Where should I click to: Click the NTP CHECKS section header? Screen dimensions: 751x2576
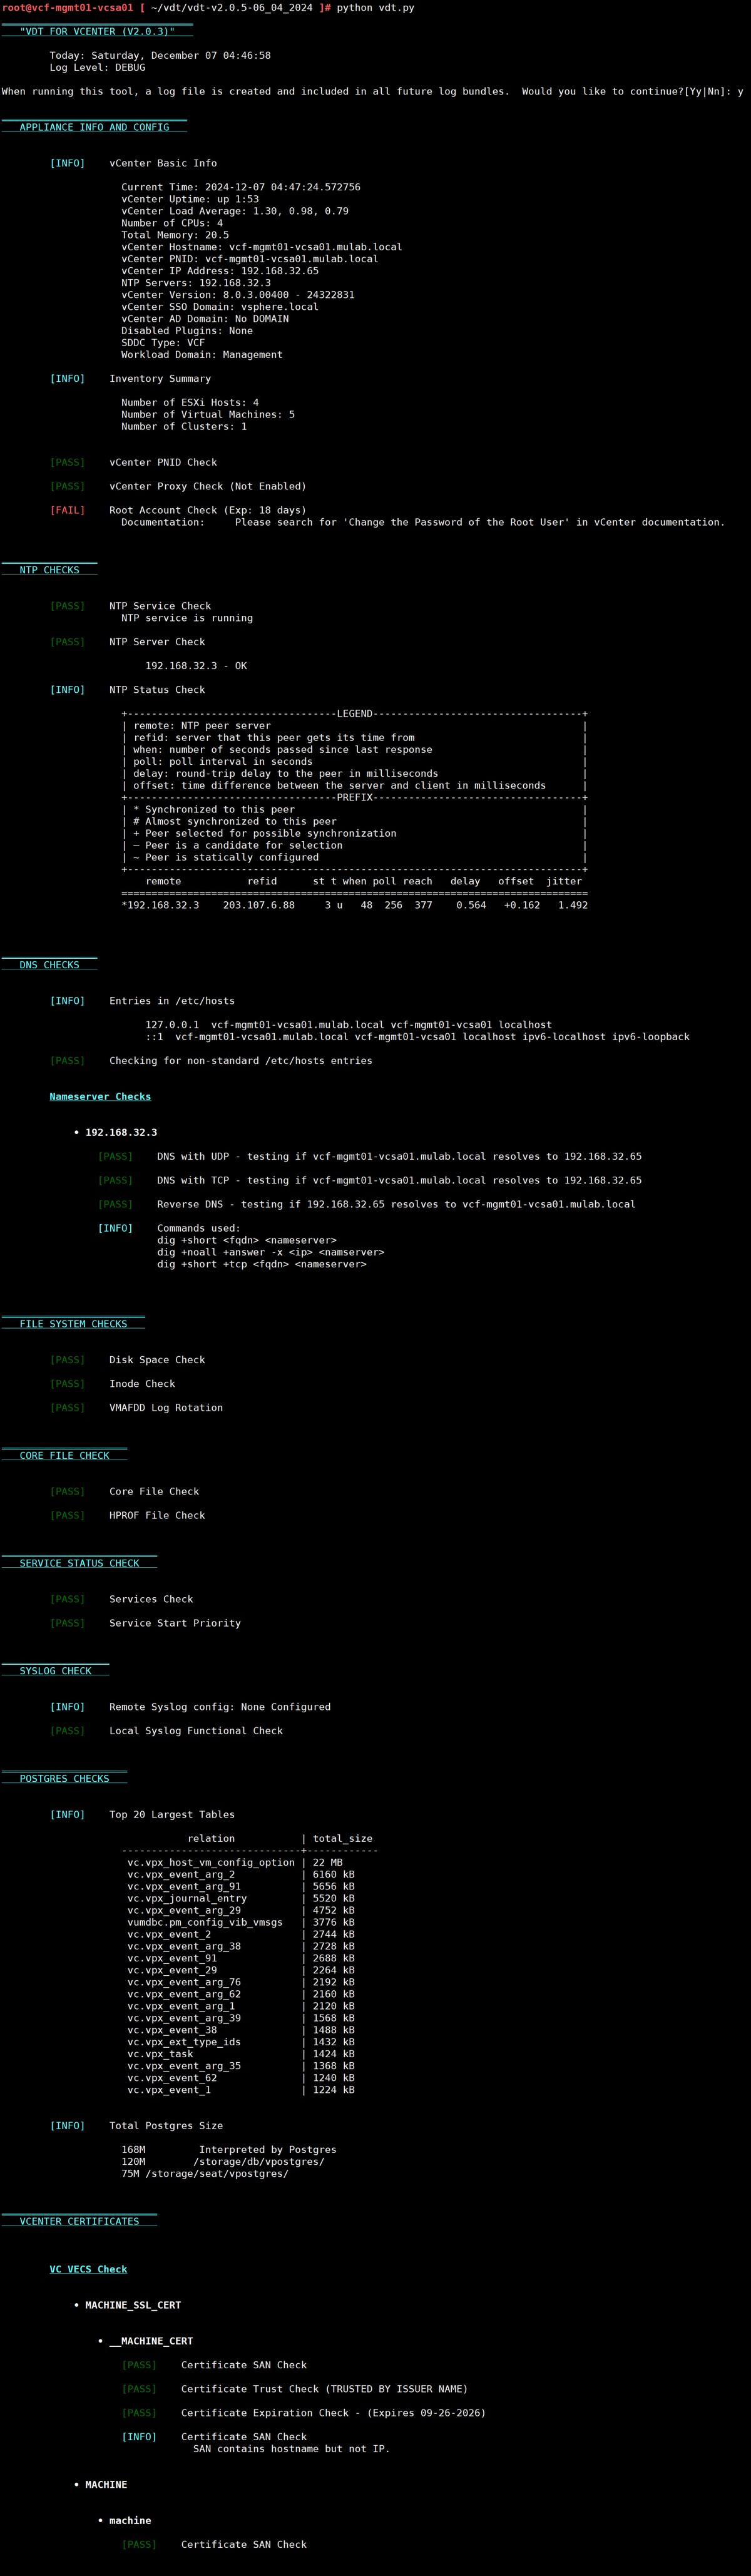[x=49, y=570]
